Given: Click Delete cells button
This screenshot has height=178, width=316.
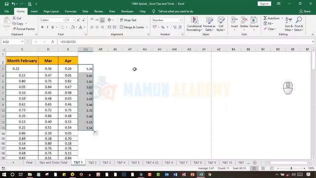Looking at the screenshot, I should [244, 24].
